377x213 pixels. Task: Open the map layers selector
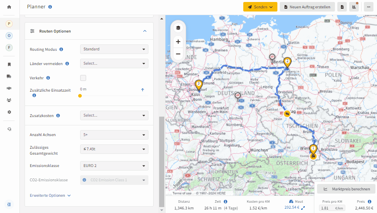click(x=178, y=28)
